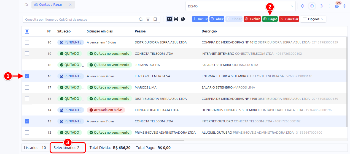Click Total Pago R$ 0,00 value

click(164, 148)
